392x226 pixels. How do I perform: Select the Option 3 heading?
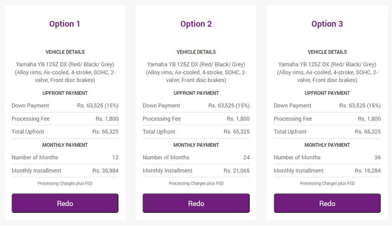click(x=327, y=24)
